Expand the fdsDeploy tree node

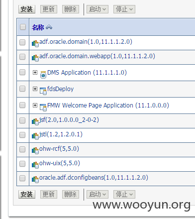point(35,89)
